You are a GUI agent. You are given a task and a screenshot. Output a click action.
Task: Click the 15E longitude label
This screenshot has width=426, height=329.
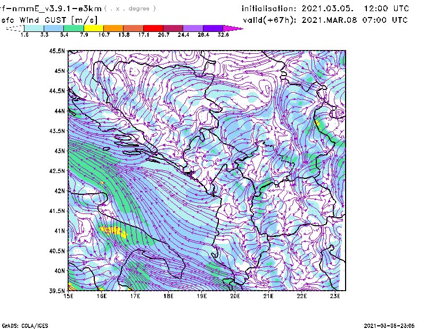coord(68,296)
